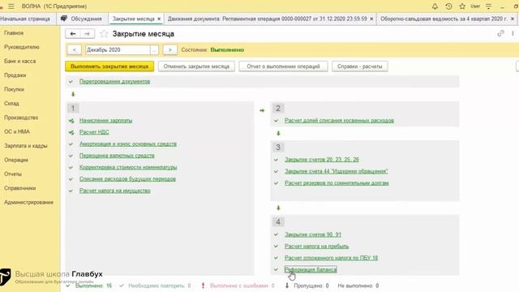The image size is (519, 292).
Task: Click the Декабрь 2020 period field
Action: 118,50
